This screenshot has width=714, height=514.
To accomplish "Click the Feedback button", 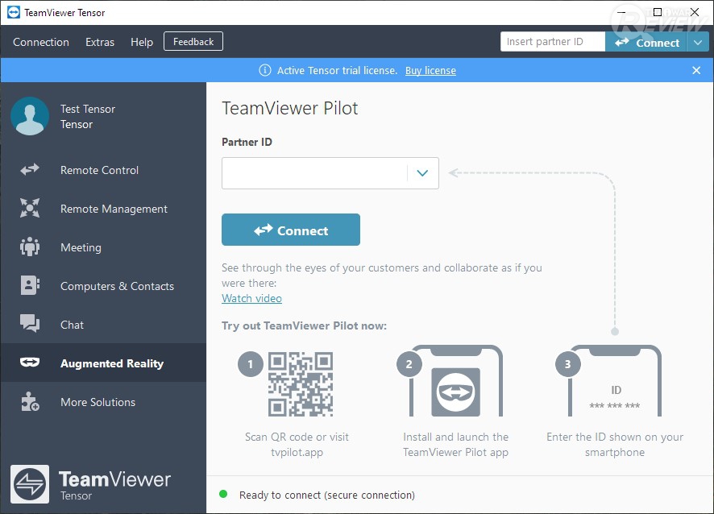I will point(193,41).
